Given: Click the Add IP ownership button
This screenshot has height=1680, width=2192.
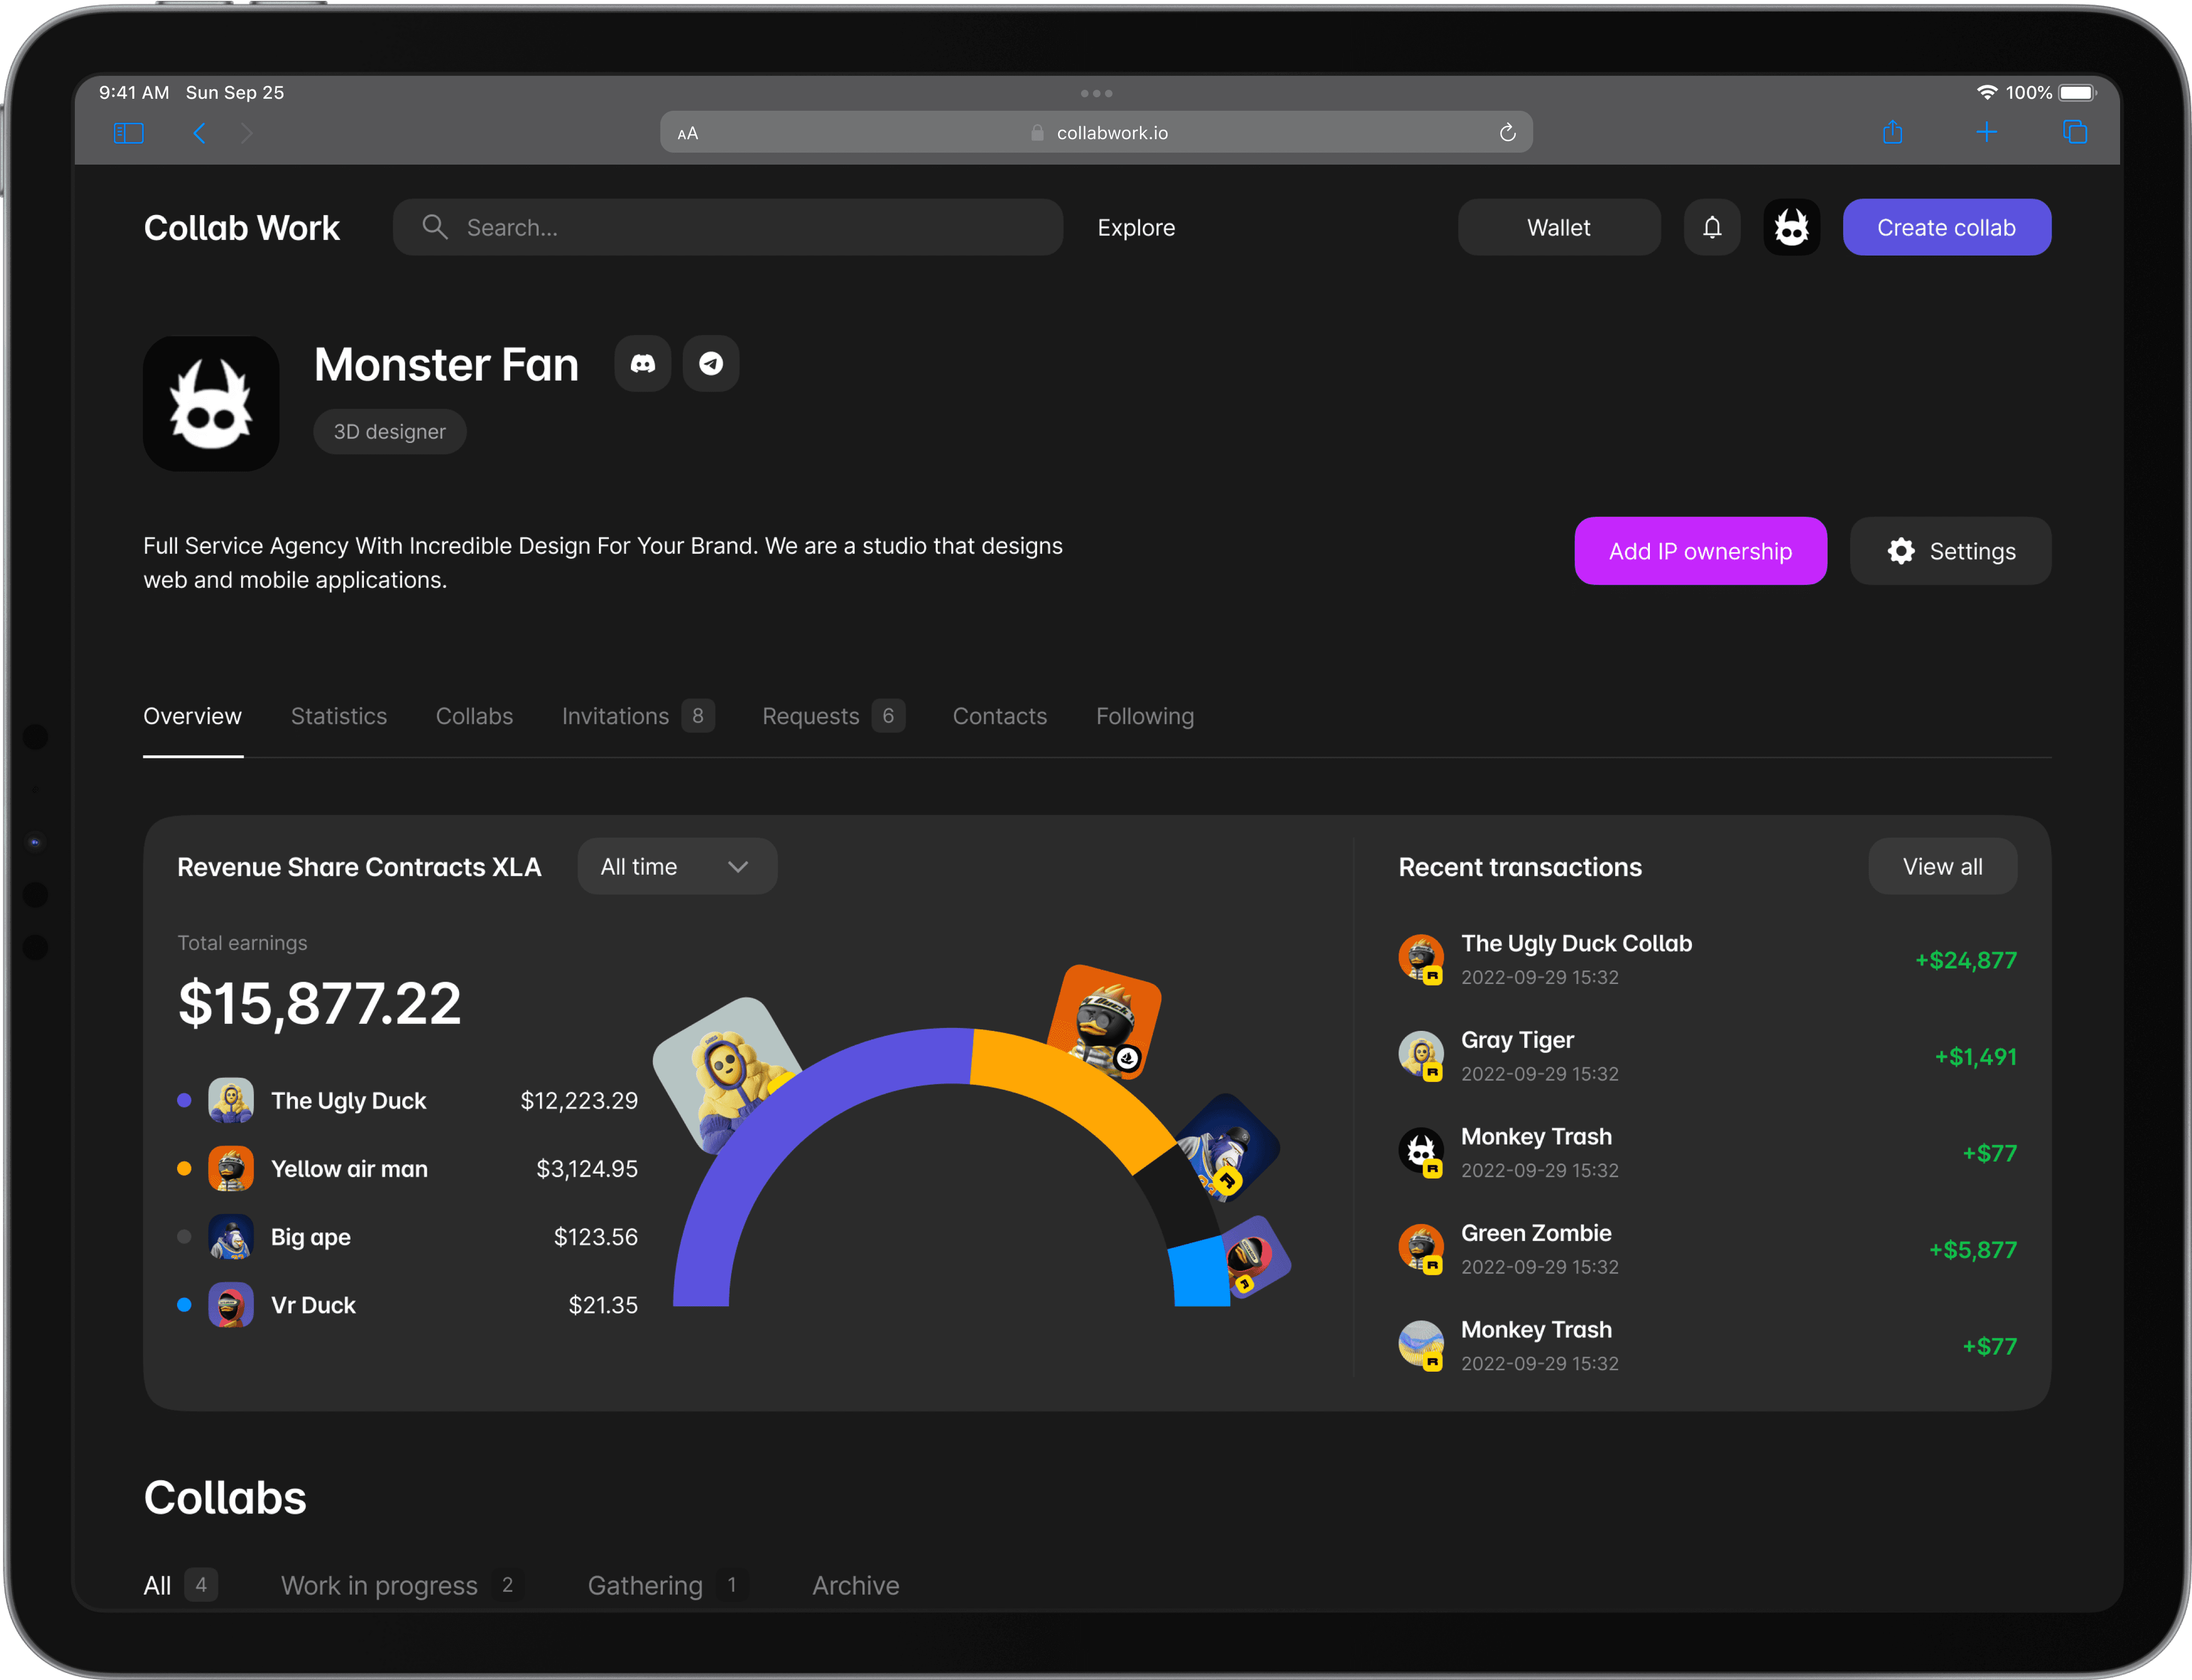Looking at the screenshot, I should 1700,551.
